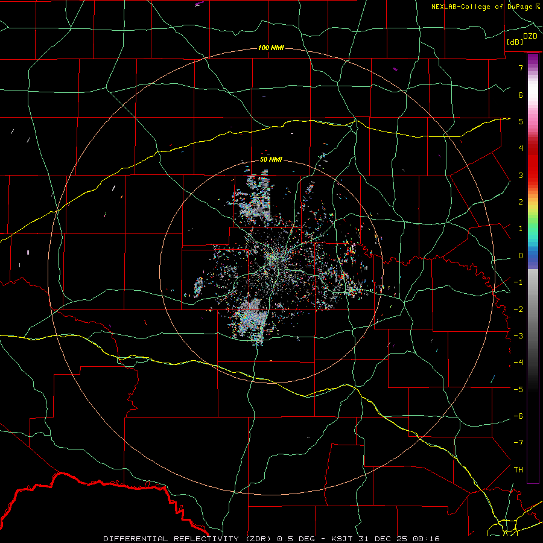Click the 4 value on the color scale

coord(521,148)
